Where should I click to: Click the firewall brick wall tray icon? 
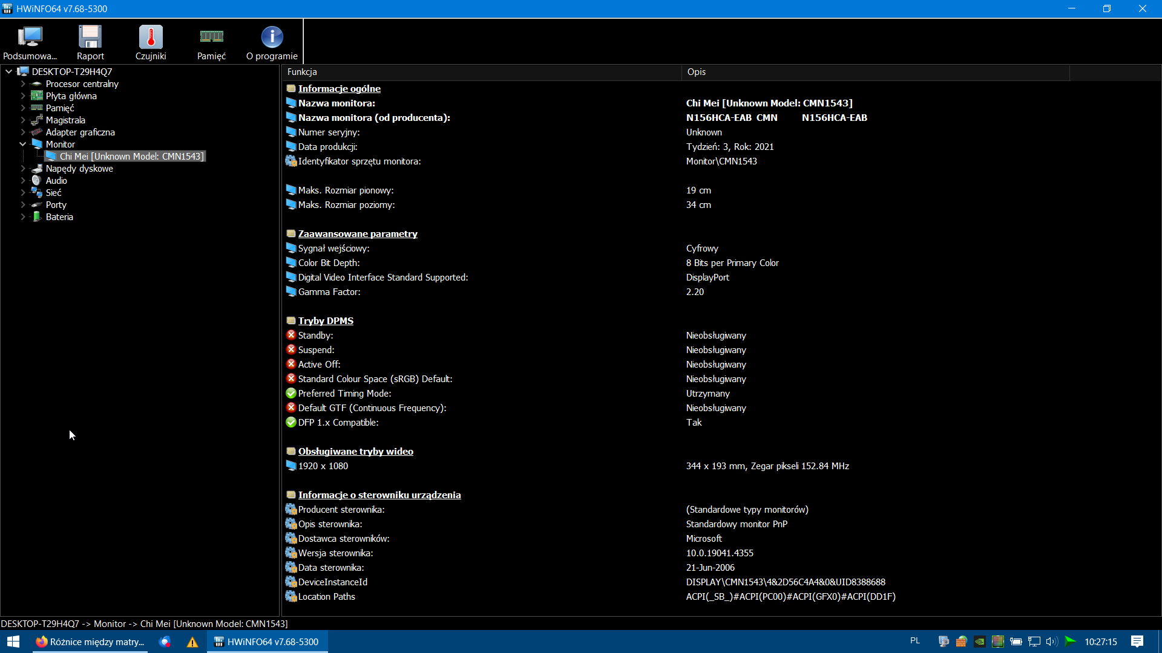pyautogui.click(x=962, y=642)
